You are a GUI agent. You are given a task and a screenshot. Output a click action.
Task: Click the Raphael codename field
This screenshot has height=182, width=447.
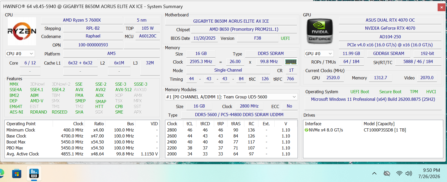point(93,36)
